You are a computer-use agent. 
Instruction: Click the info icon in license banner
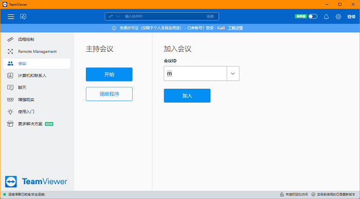(x=114, y=28)
